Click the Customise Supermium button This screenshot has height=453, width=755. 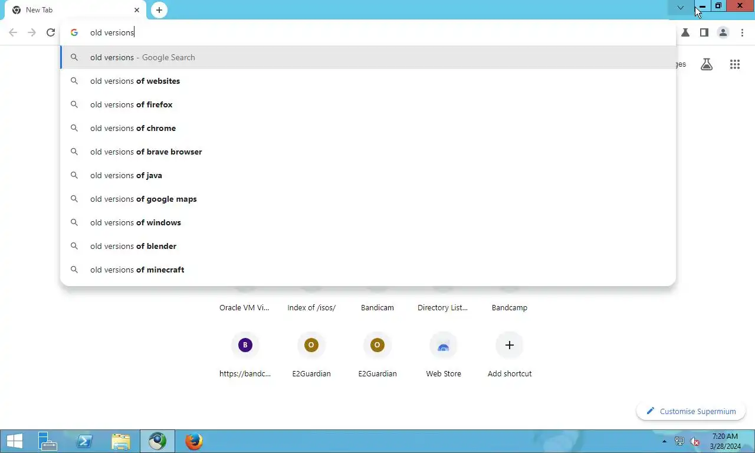(691, 411)
